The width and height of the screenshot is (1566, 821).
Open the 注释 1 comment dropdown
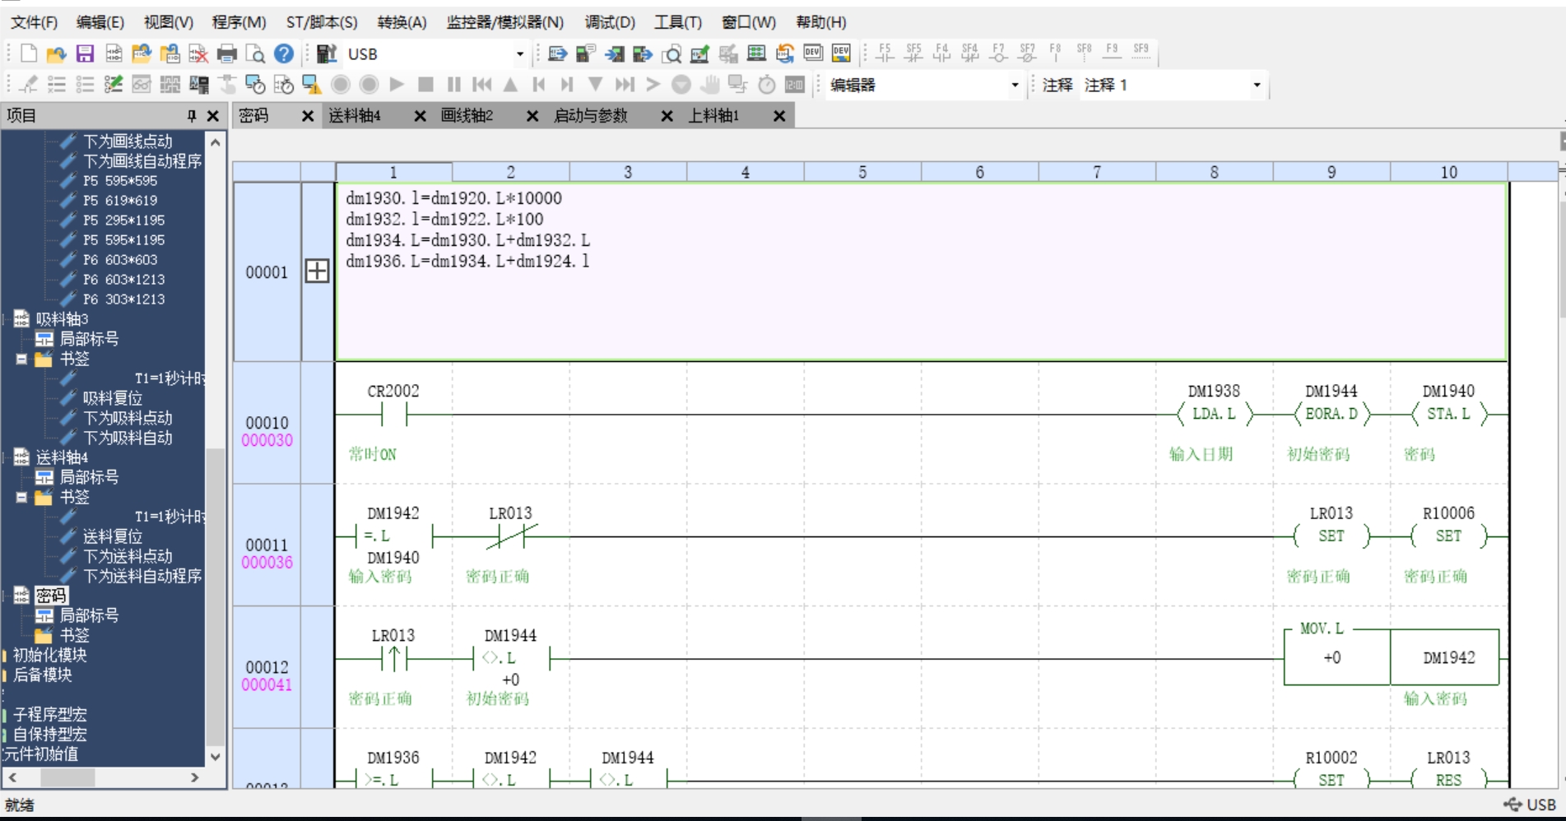pos(1257,85)
